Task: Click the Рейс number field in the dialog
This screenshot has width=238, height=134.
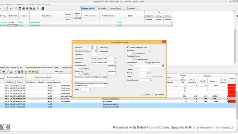Action: point(86,90)
